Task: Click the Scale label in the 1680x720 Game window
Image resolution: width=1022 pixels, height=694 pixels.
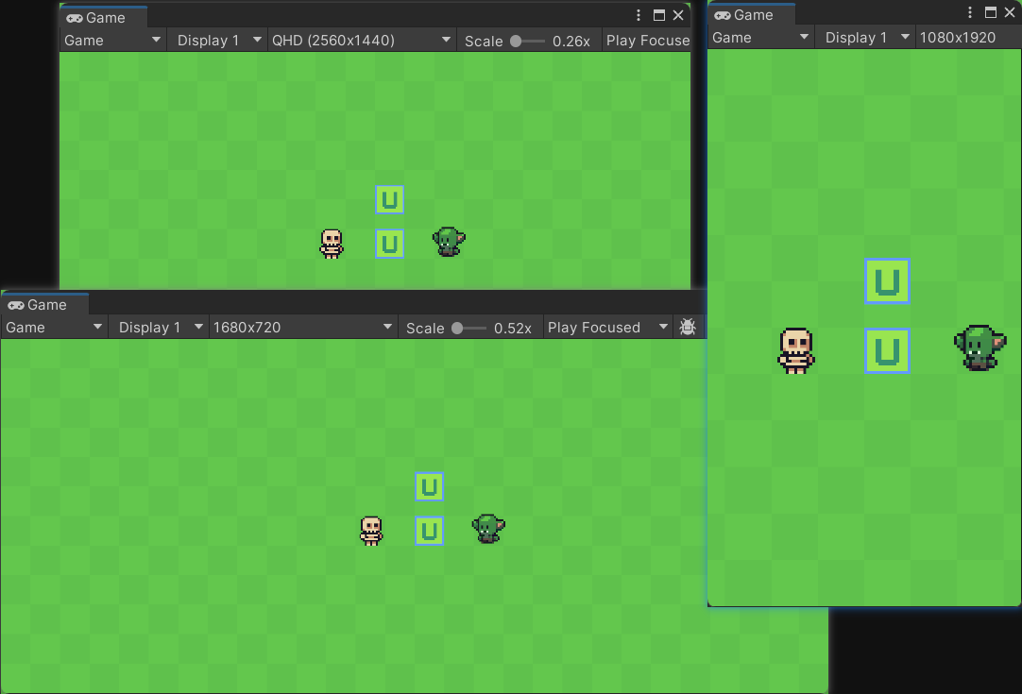Action: (x=425, y=328)
